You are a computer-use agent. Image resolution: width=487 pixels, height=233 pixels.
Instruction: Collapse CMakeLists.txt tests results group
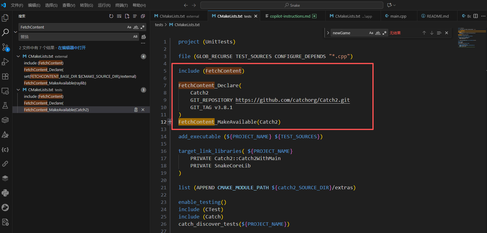[x=18, y=90]
